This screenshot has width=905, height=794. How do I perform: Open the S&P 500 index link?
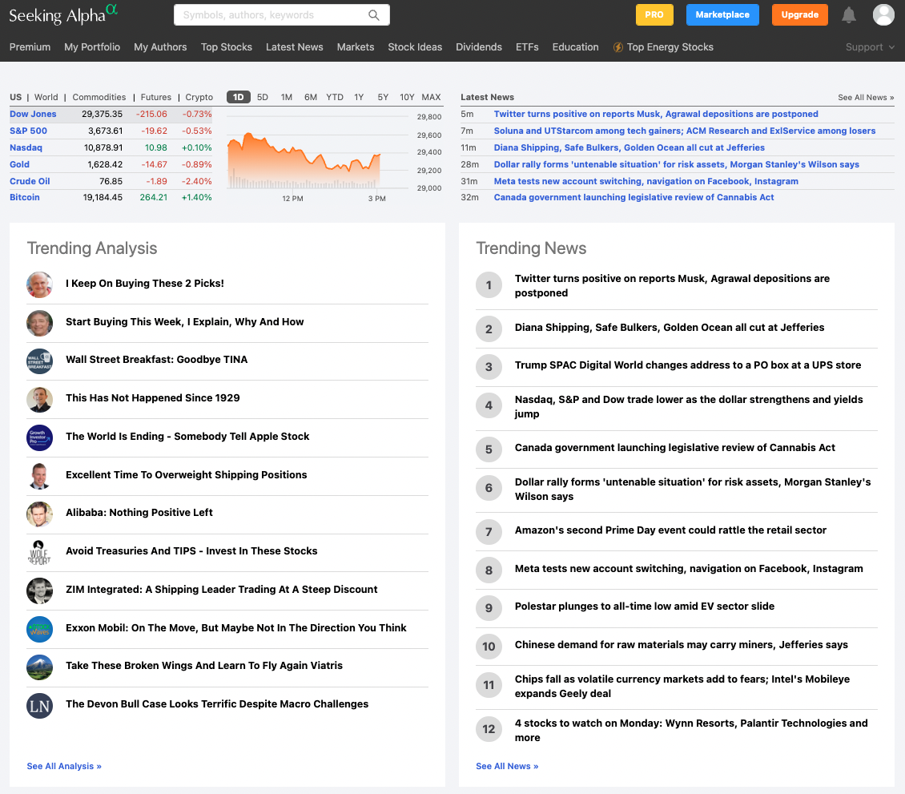click(28, 131)
